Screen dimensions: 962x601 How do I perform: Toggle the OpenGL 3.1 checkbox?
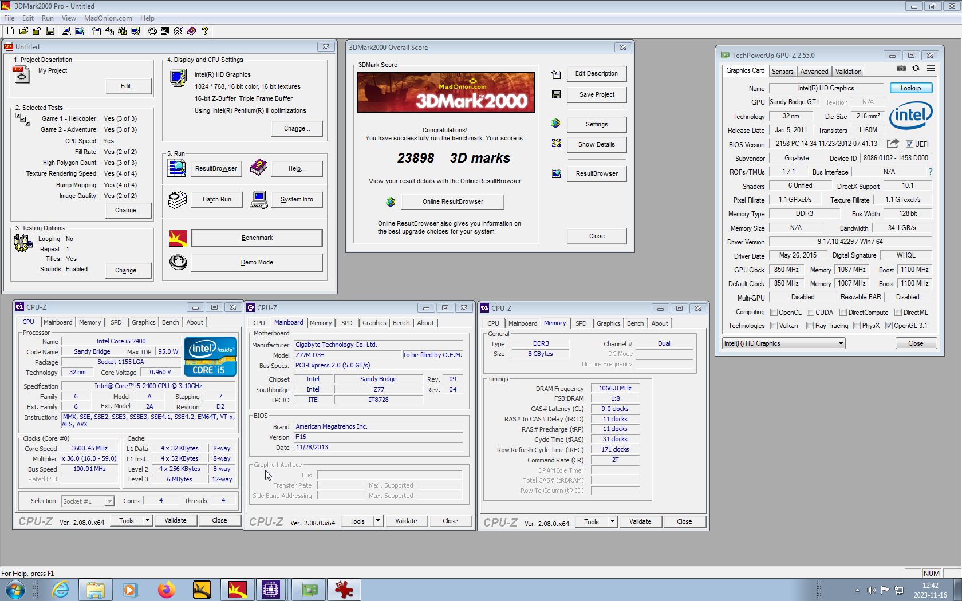pyautogui.click(x=889, y=326)
